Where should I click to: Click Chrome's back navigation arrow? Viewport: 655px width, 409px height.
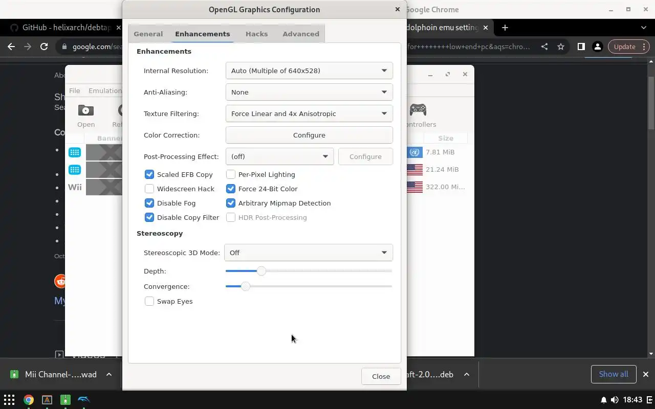[11, 47]
